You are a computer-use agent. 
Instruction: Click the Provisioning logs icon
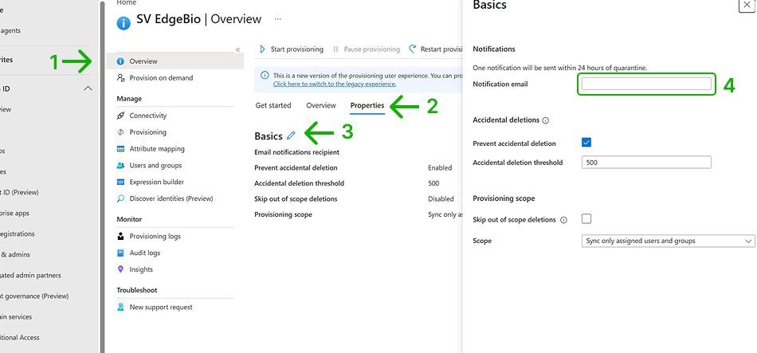tap(120, 236)
